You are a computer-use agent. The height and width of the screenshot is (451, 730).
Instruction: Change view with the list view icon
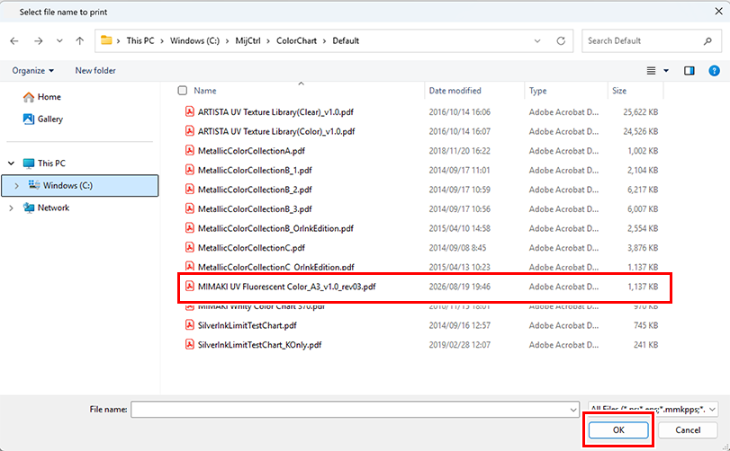click(x=651, y=71)
